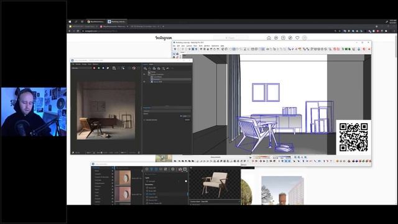The image size is (398, 224).
Task: Open Lights category in V-Ray asset editor
Action: [x=152, y=169]
